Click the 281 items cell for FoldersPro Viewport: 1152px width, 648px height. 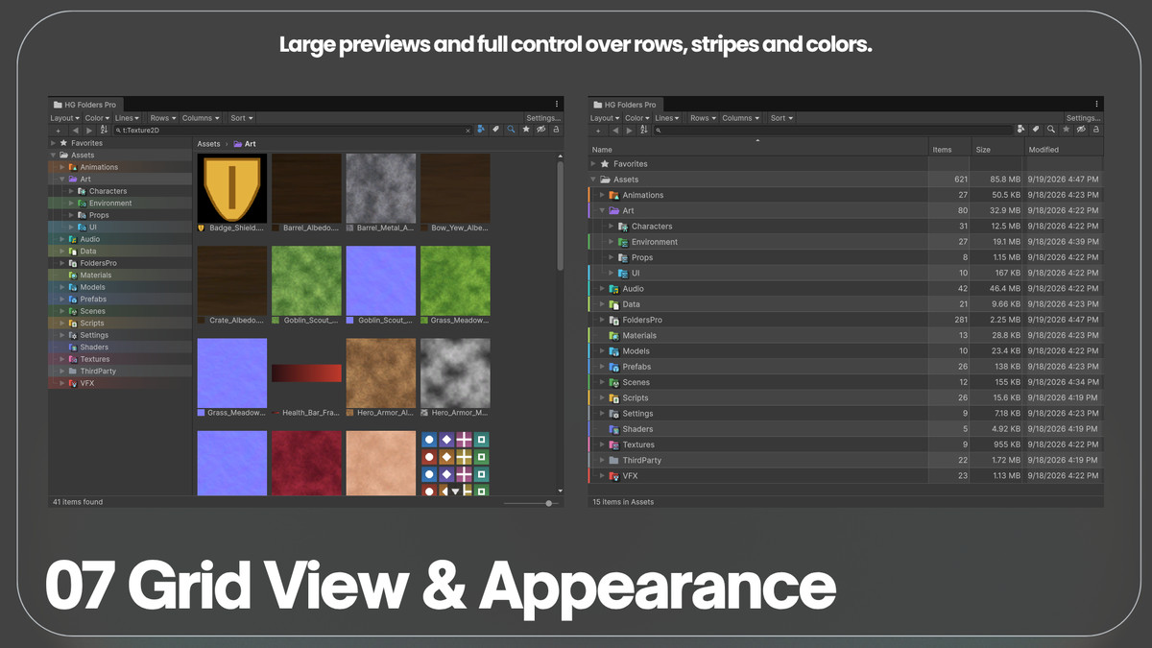click(949, 320)
